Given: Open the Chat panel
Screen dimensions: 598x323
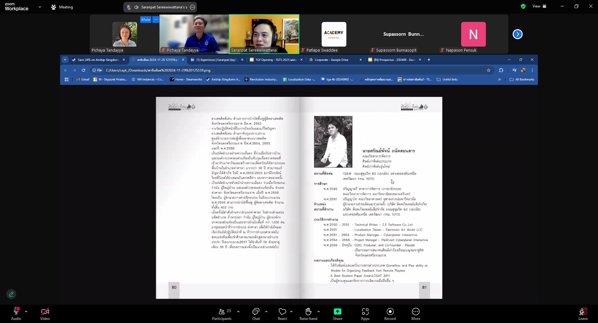Looking at the screenshot, I should (x=256, y=314).
